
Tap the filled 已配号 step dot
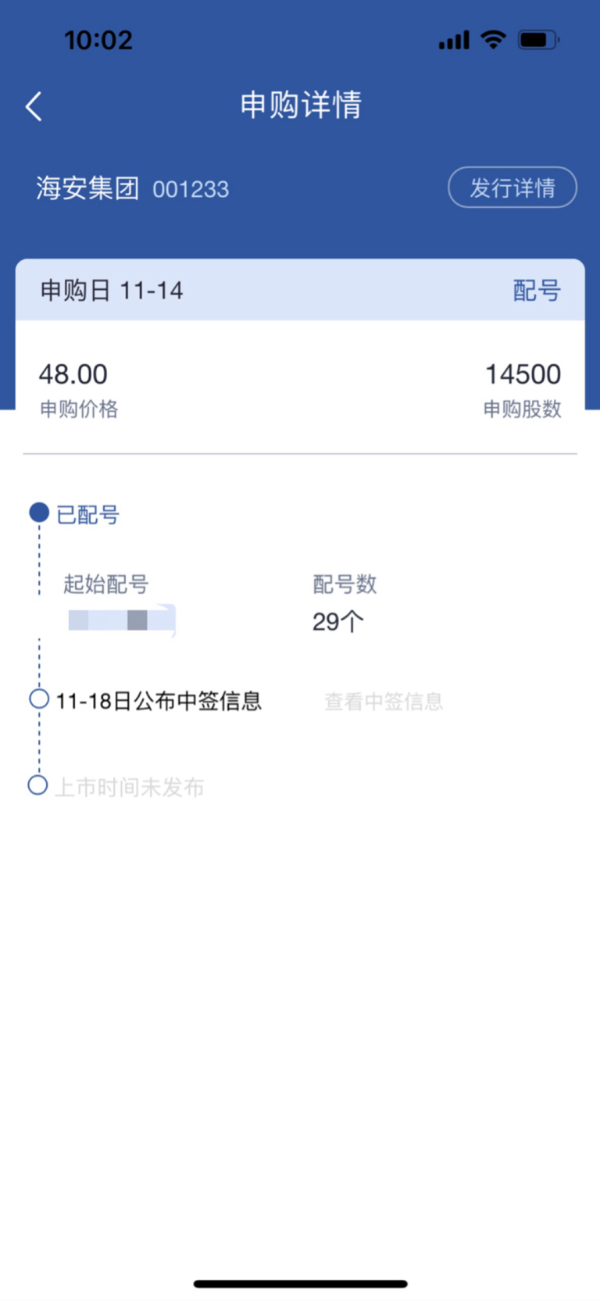[x=39, y=513]
